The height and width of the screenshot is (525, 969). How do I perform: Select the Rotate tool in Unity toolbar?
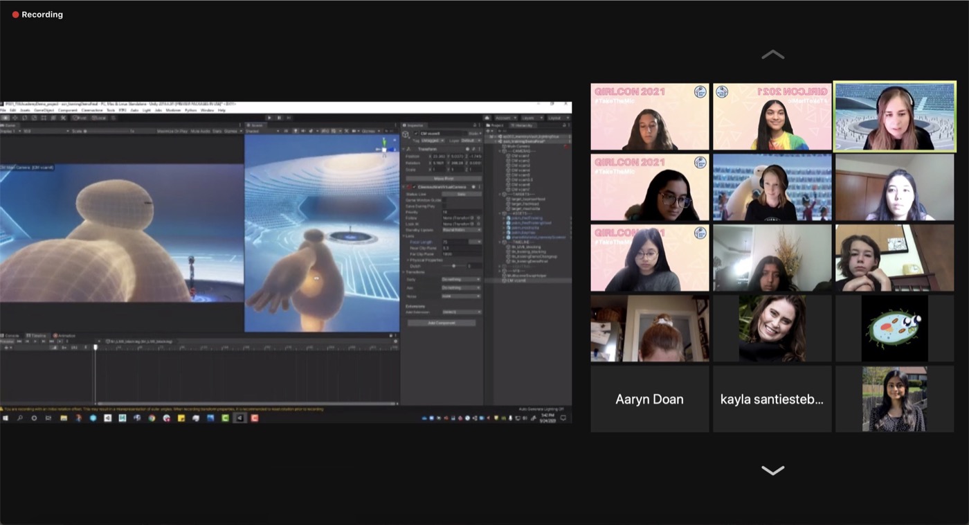pos(25,118)
